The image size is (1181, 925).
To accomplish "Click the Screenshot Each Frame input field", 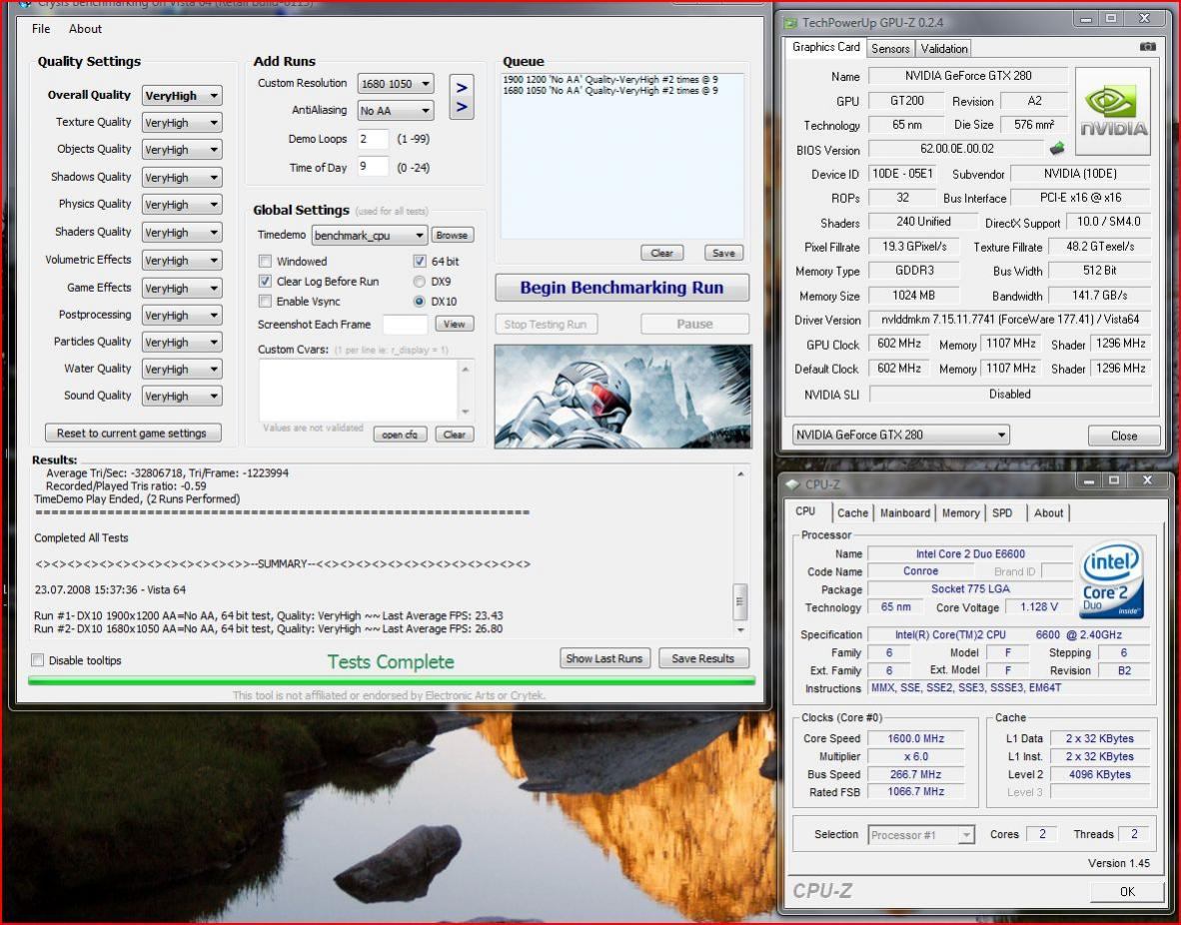I will click(x=406, y=325).
